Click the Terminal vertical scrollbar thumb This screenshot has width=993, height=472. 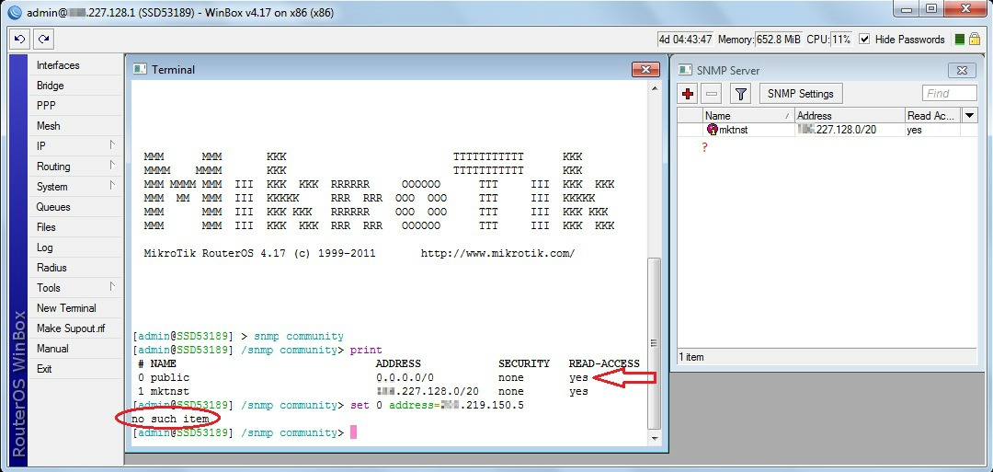(655, 343)
